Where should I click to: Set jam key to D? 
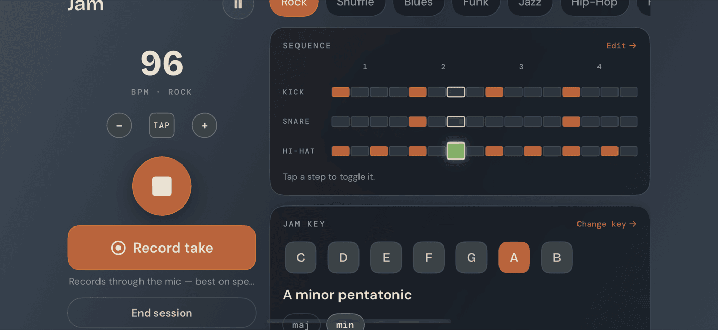(x=343, y=257)
